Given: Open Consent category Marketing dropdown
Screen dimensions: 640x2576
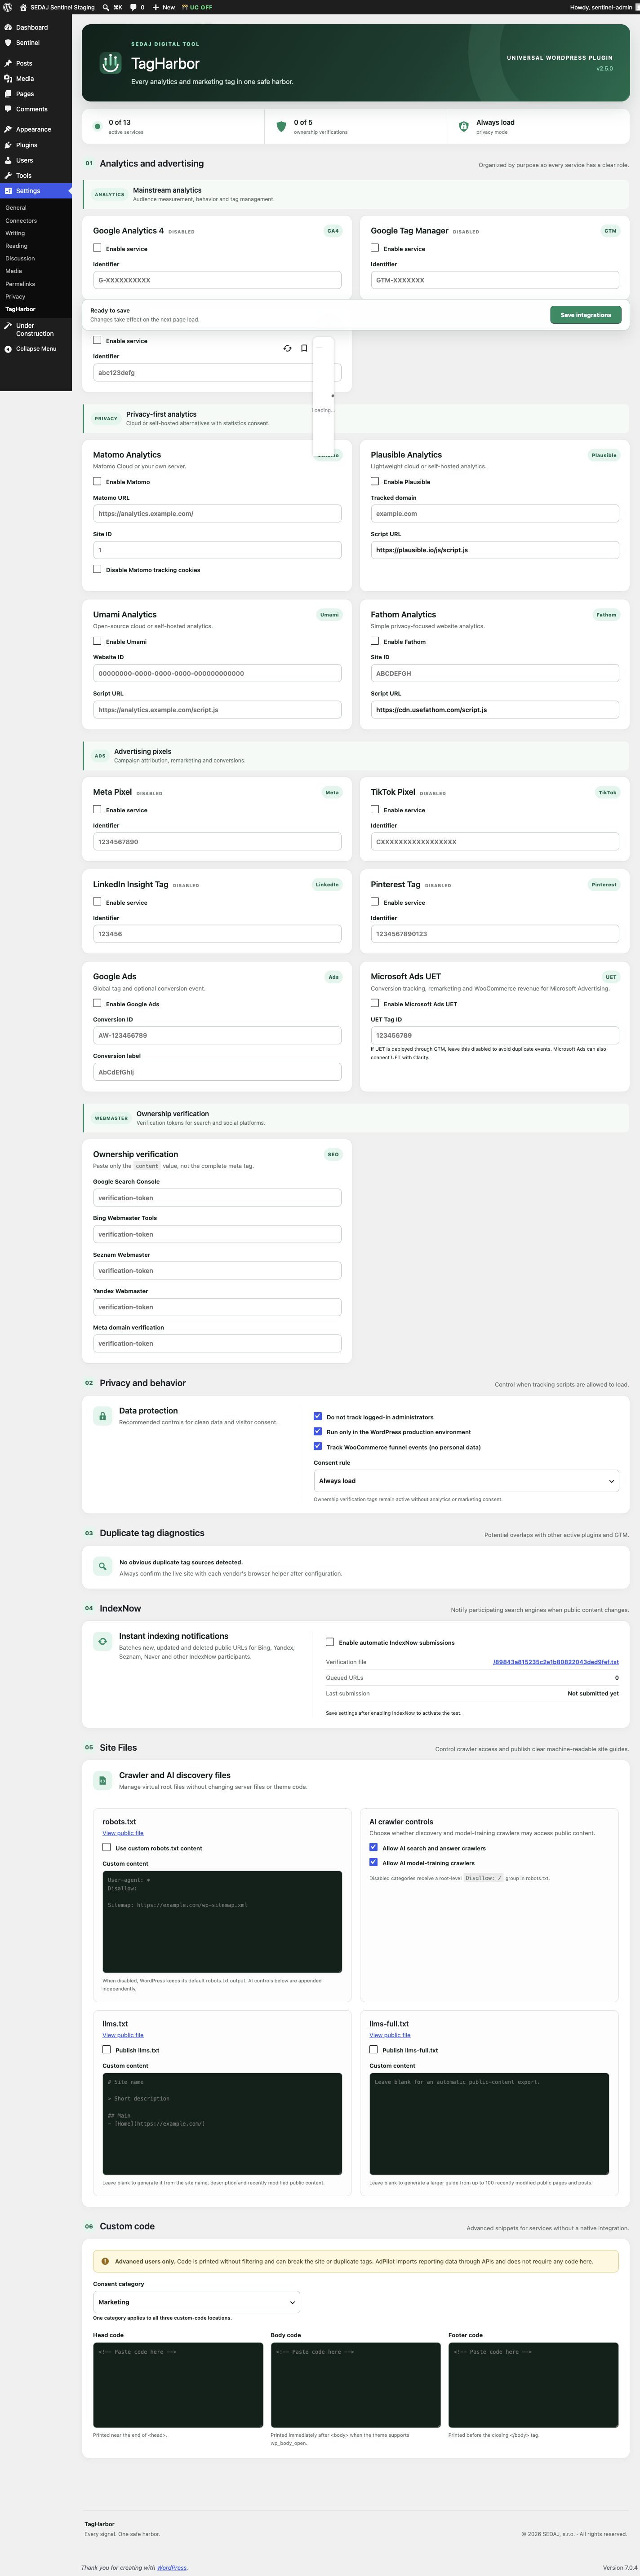Looking at the screenshot, I should [x=196, y=2302].
